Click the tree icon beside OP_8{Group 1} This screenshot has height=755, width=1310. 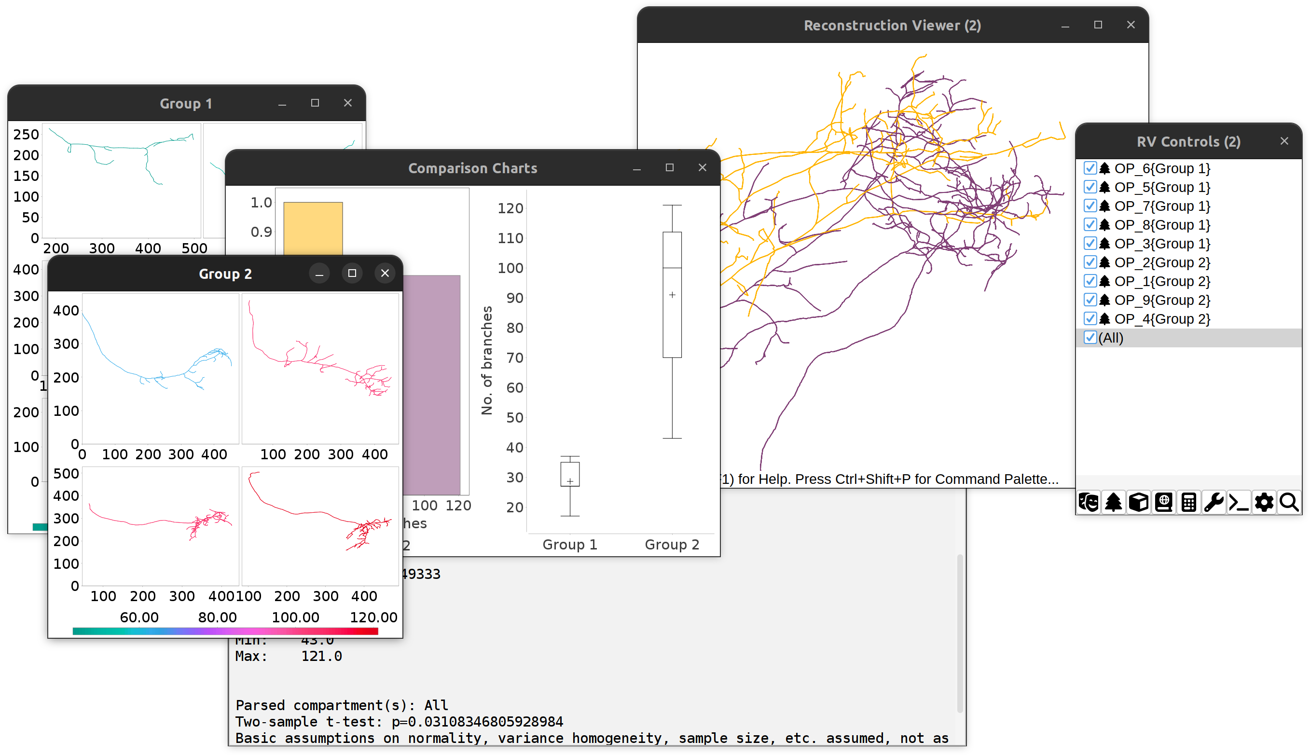[1105, 225]
